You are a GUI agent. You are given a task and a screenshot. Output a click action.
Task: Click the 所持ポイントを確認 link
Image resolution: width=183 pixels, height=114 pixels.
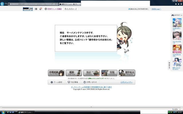55,9
